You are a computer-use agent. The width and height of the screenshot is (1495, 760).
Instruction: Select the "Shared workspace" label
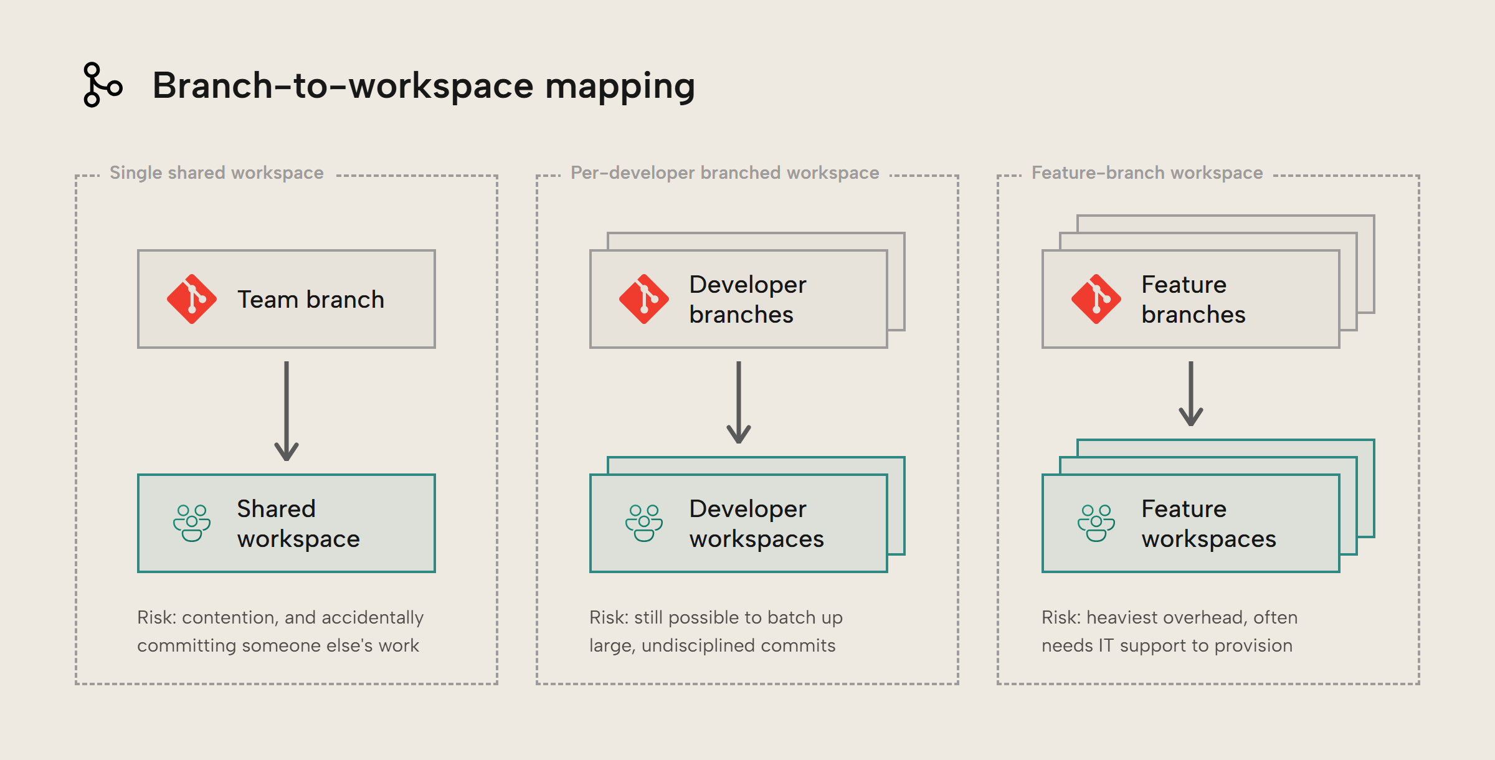298,524
